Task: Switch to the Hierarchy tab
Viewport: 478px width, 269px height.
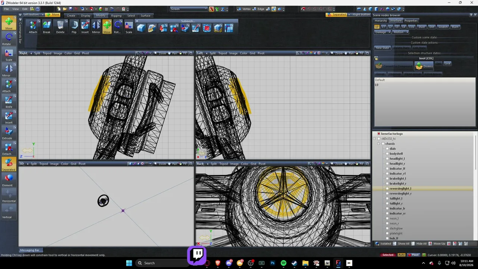Action: click(x=381, y=21)
